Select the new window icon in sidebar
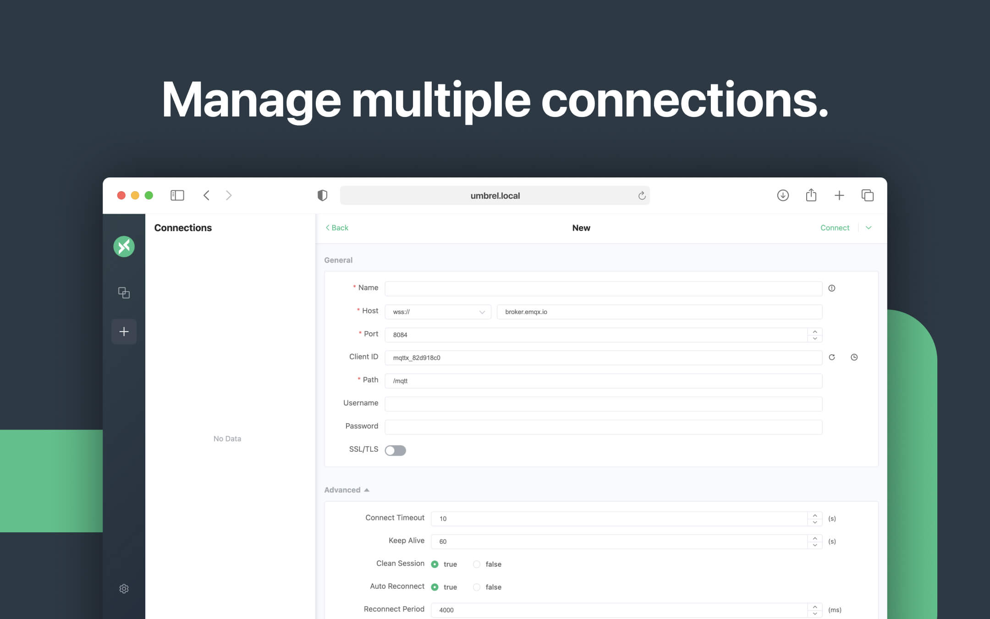 click(124, 292)
